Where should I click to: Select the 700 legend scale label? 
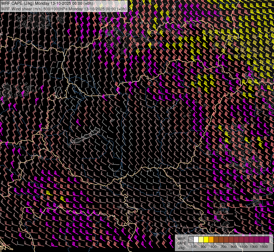pos(224,247)
